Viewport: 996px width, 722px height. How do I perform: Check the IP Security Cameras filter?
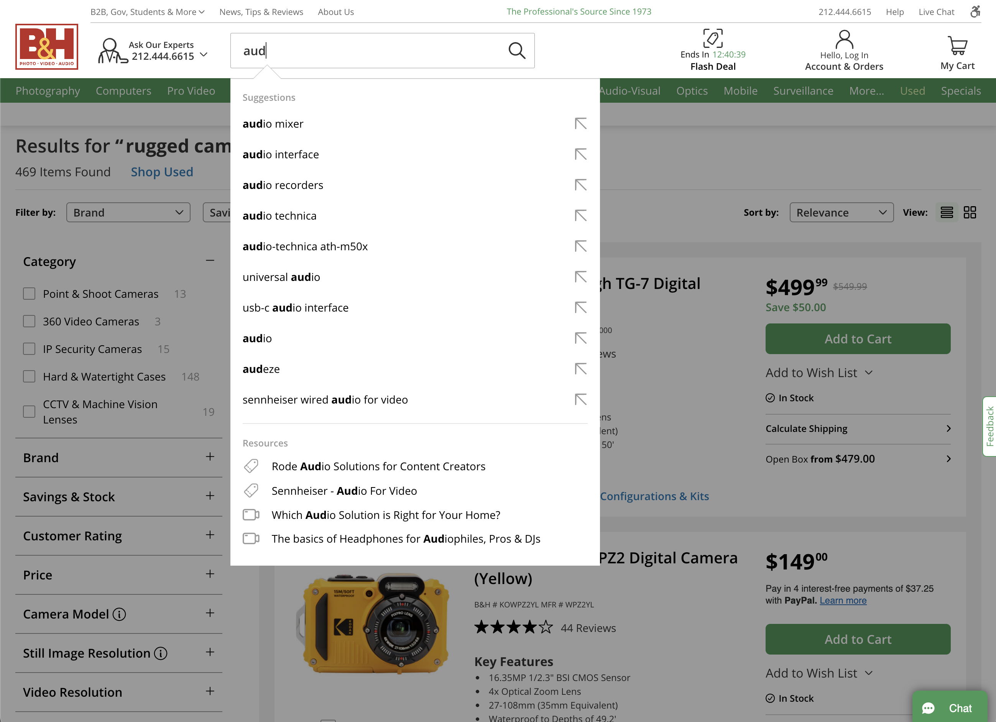[x=29, y=348]
